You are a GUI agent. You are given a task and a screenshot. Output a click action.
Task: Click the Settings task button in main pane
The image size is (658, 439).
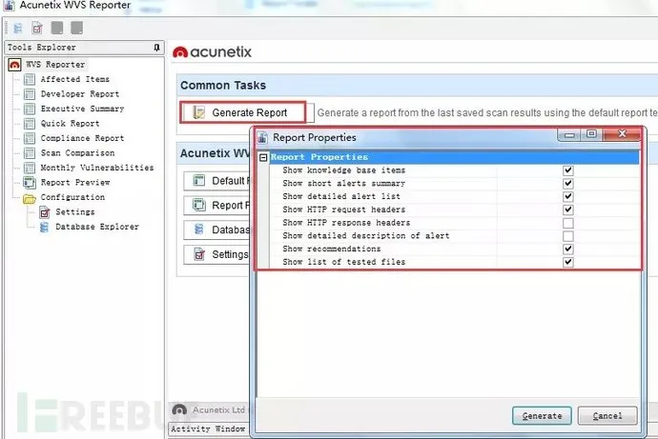pos(217,254)
